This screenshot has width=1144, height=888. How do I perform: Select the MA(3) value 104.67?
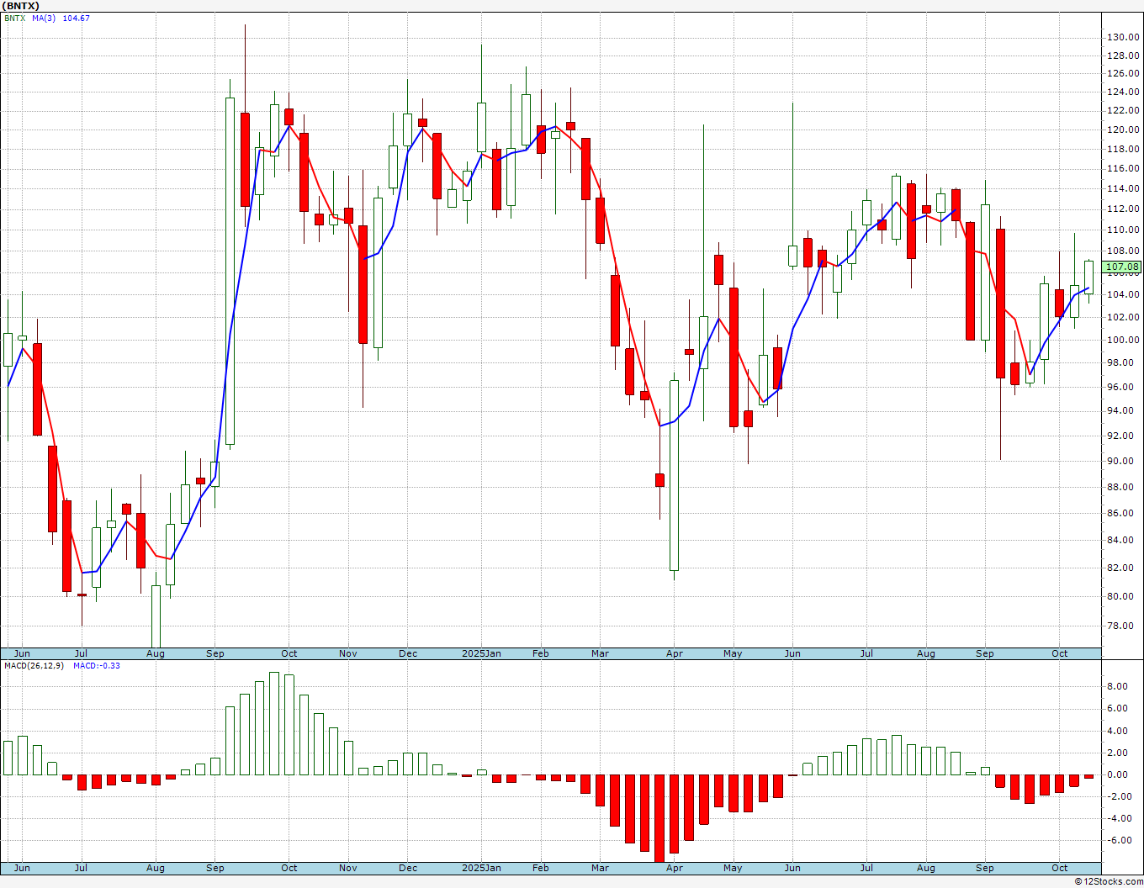coord(77,18)
